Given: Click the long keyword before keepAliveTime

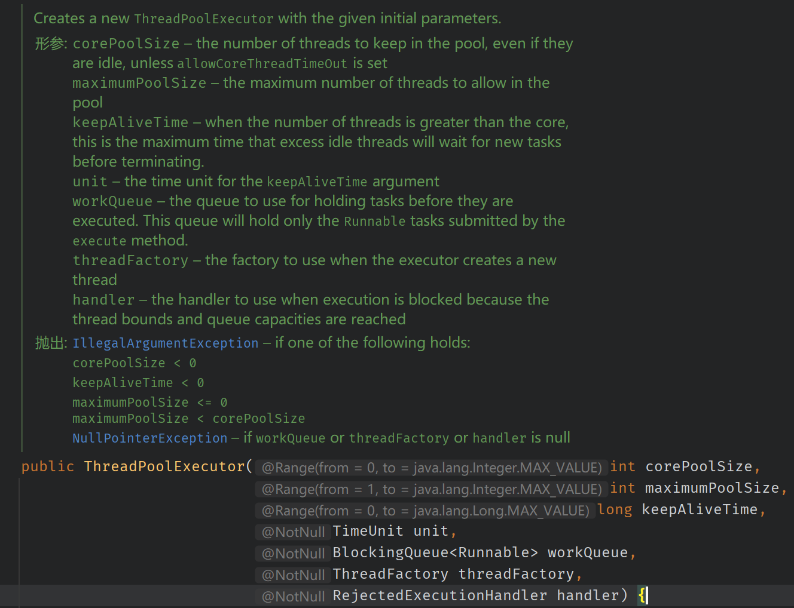Looking at the screenshot, I should [615, 509].
